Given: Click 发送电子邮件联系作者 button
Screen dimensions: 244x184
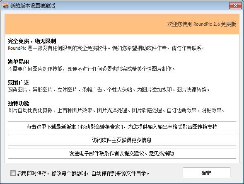Looking at the screenshot, I should 122,153.
